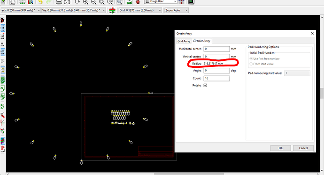Open the Zoom Auto dropdown
The image size is (324, 175).
177,10
